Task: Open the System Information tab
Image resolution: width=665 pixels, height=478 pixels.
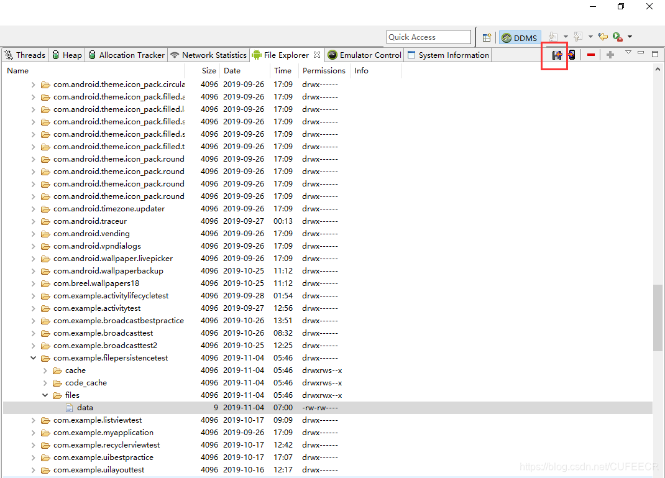Action: (448, 55)
